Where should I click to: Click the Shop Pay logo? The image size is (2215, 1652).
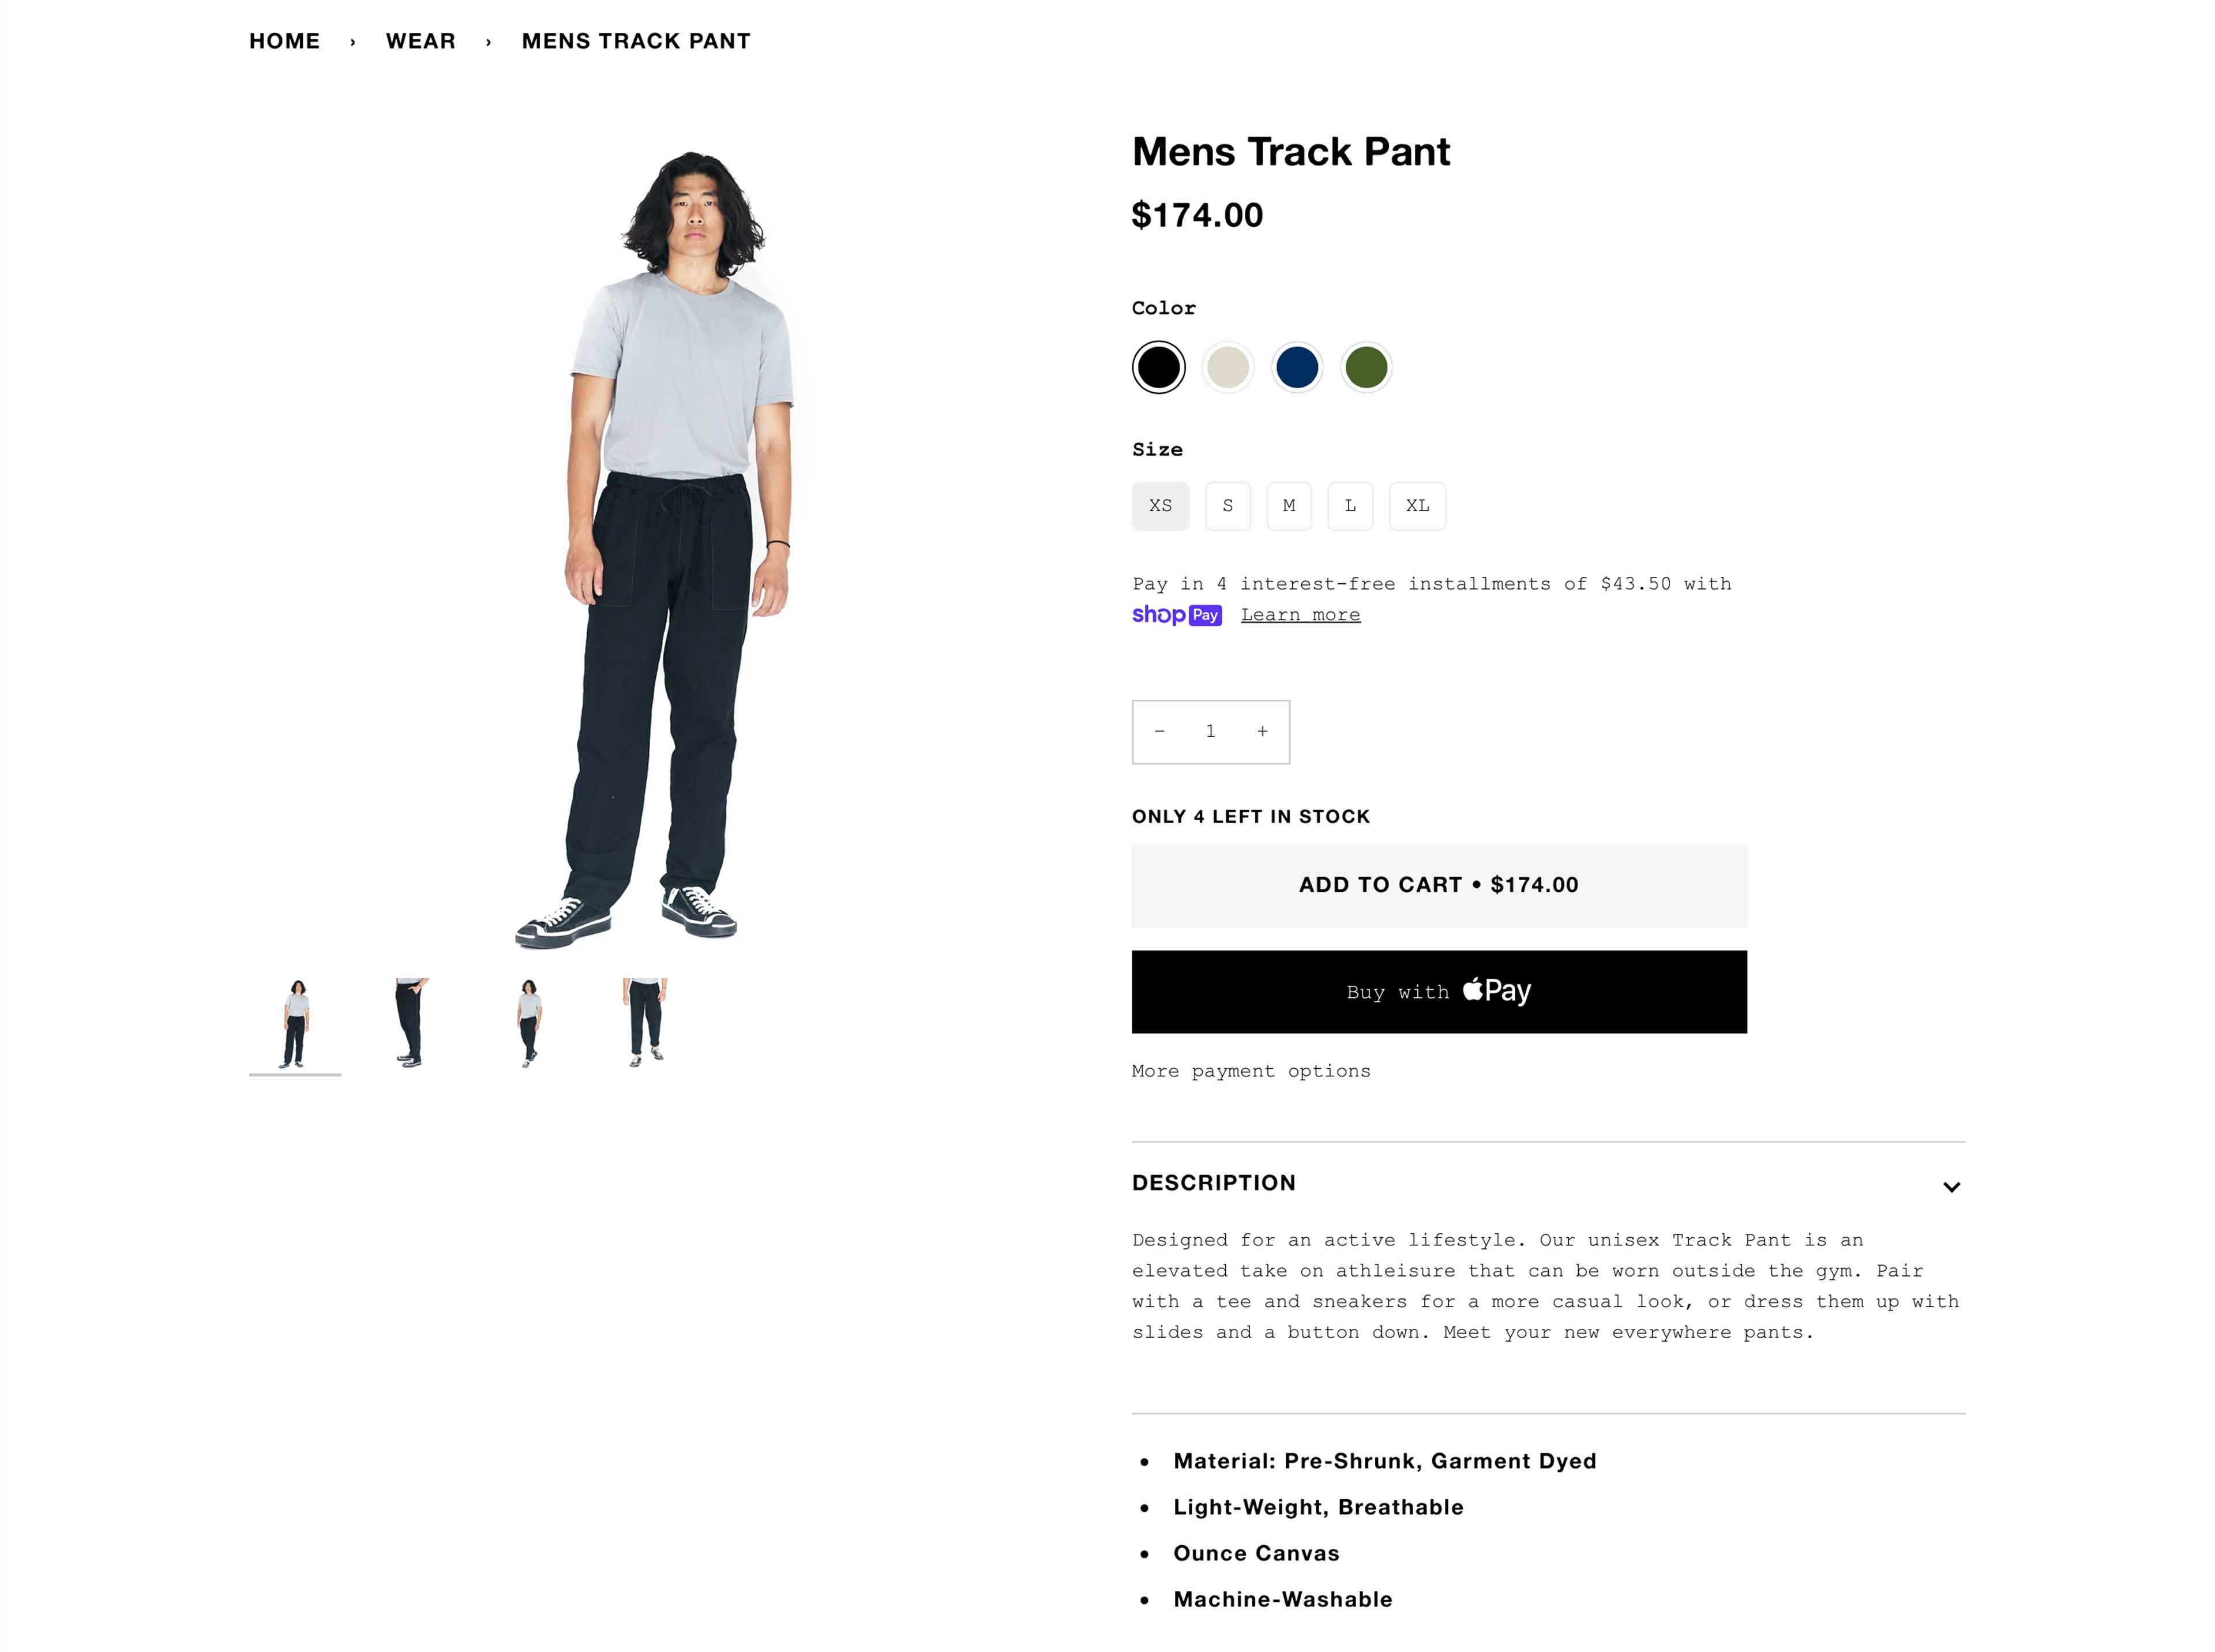pos(1176,615)
